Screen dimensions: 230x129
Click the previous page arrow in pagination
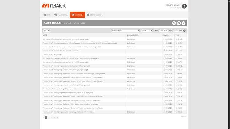43,117
